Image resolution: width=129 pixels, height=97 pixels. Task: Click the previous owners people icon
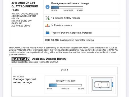(48, 25)
